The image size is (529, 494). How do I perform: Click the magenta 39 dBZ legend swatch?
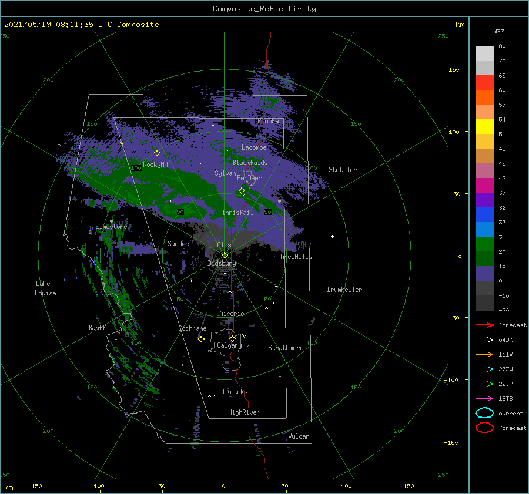(x=484, y=186)
